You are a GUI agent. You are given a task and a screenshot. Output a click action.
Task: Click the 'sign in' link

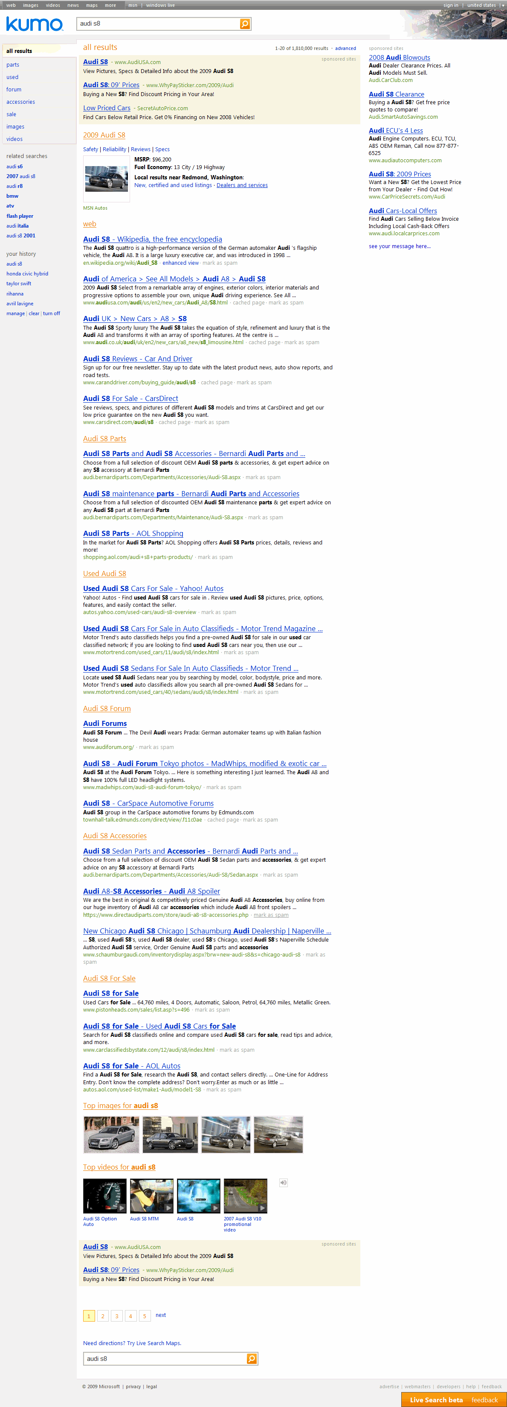pos(451,6)
